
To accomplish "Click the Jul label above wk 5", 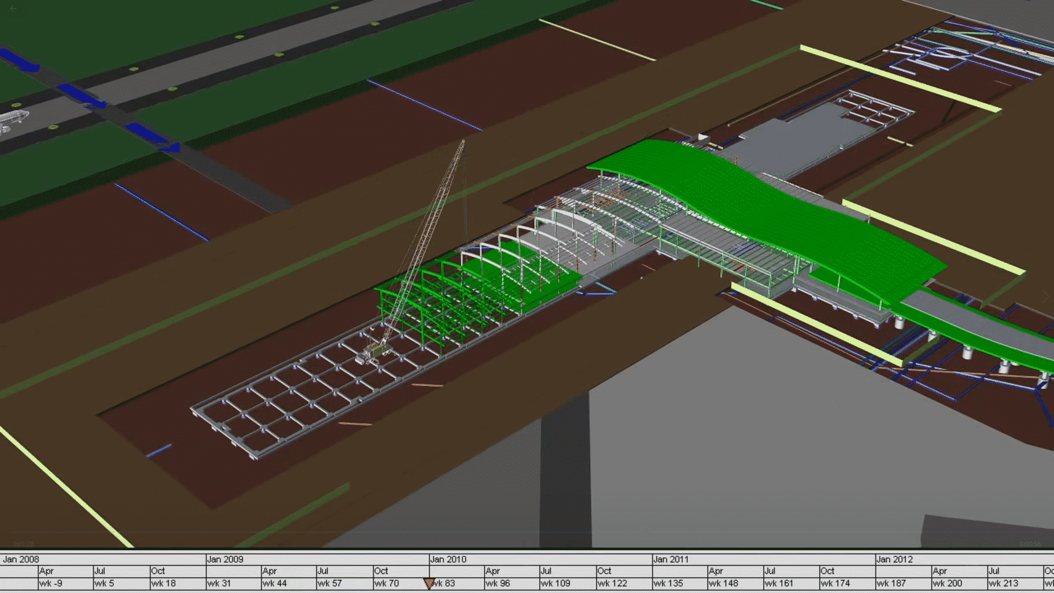I will click(100, 571).
